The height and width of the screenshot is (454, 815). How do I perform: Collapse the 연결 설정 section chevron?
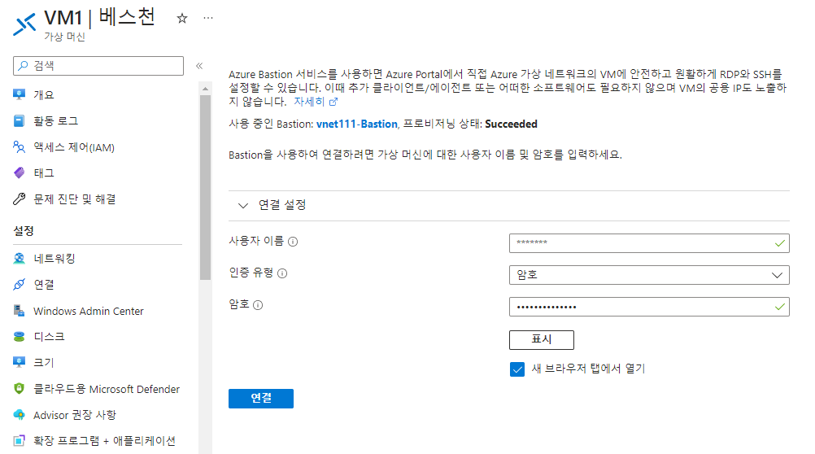coord(242,205)
